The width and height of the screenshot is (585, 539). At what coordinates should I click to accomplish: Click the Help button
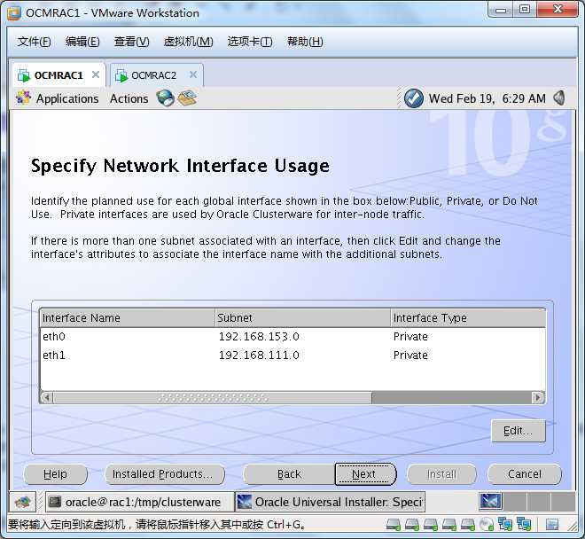pos(55,474)
